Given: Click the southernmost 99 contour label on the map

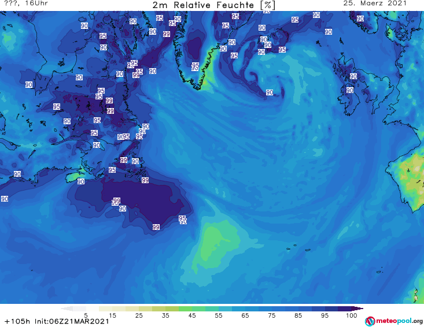Looking at the screenshot, I should point(156,227).
